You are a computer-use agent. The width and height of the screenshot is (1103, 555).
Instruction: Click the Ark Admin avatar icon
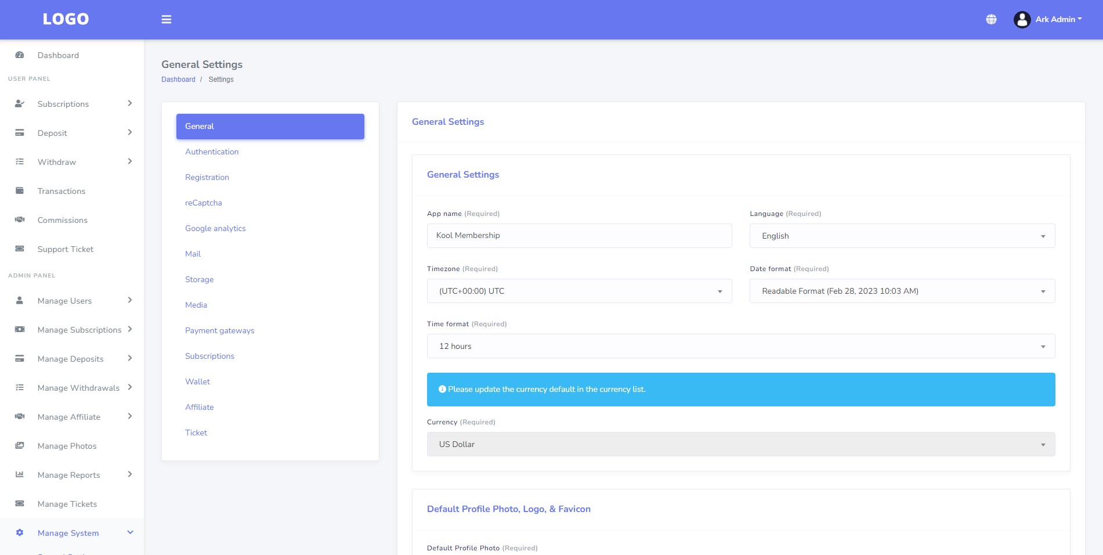pos(1021,19)
